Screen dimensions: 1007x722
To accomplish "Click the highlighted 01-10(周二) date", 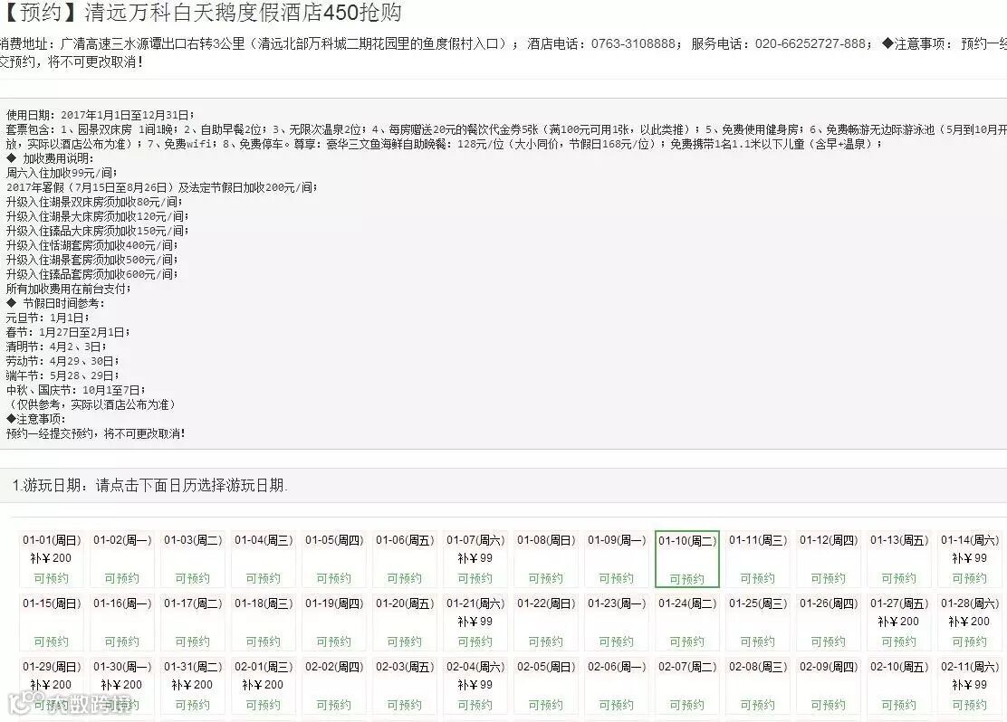I will 687,559.
